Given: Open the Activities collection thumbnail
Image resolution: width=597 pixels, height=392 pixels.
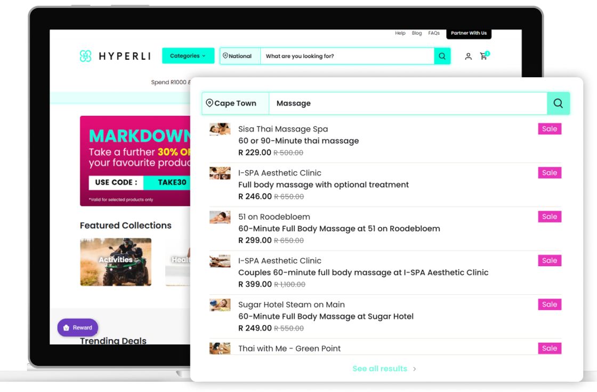Looking at the screenshot, I should (x=116, y=262).
